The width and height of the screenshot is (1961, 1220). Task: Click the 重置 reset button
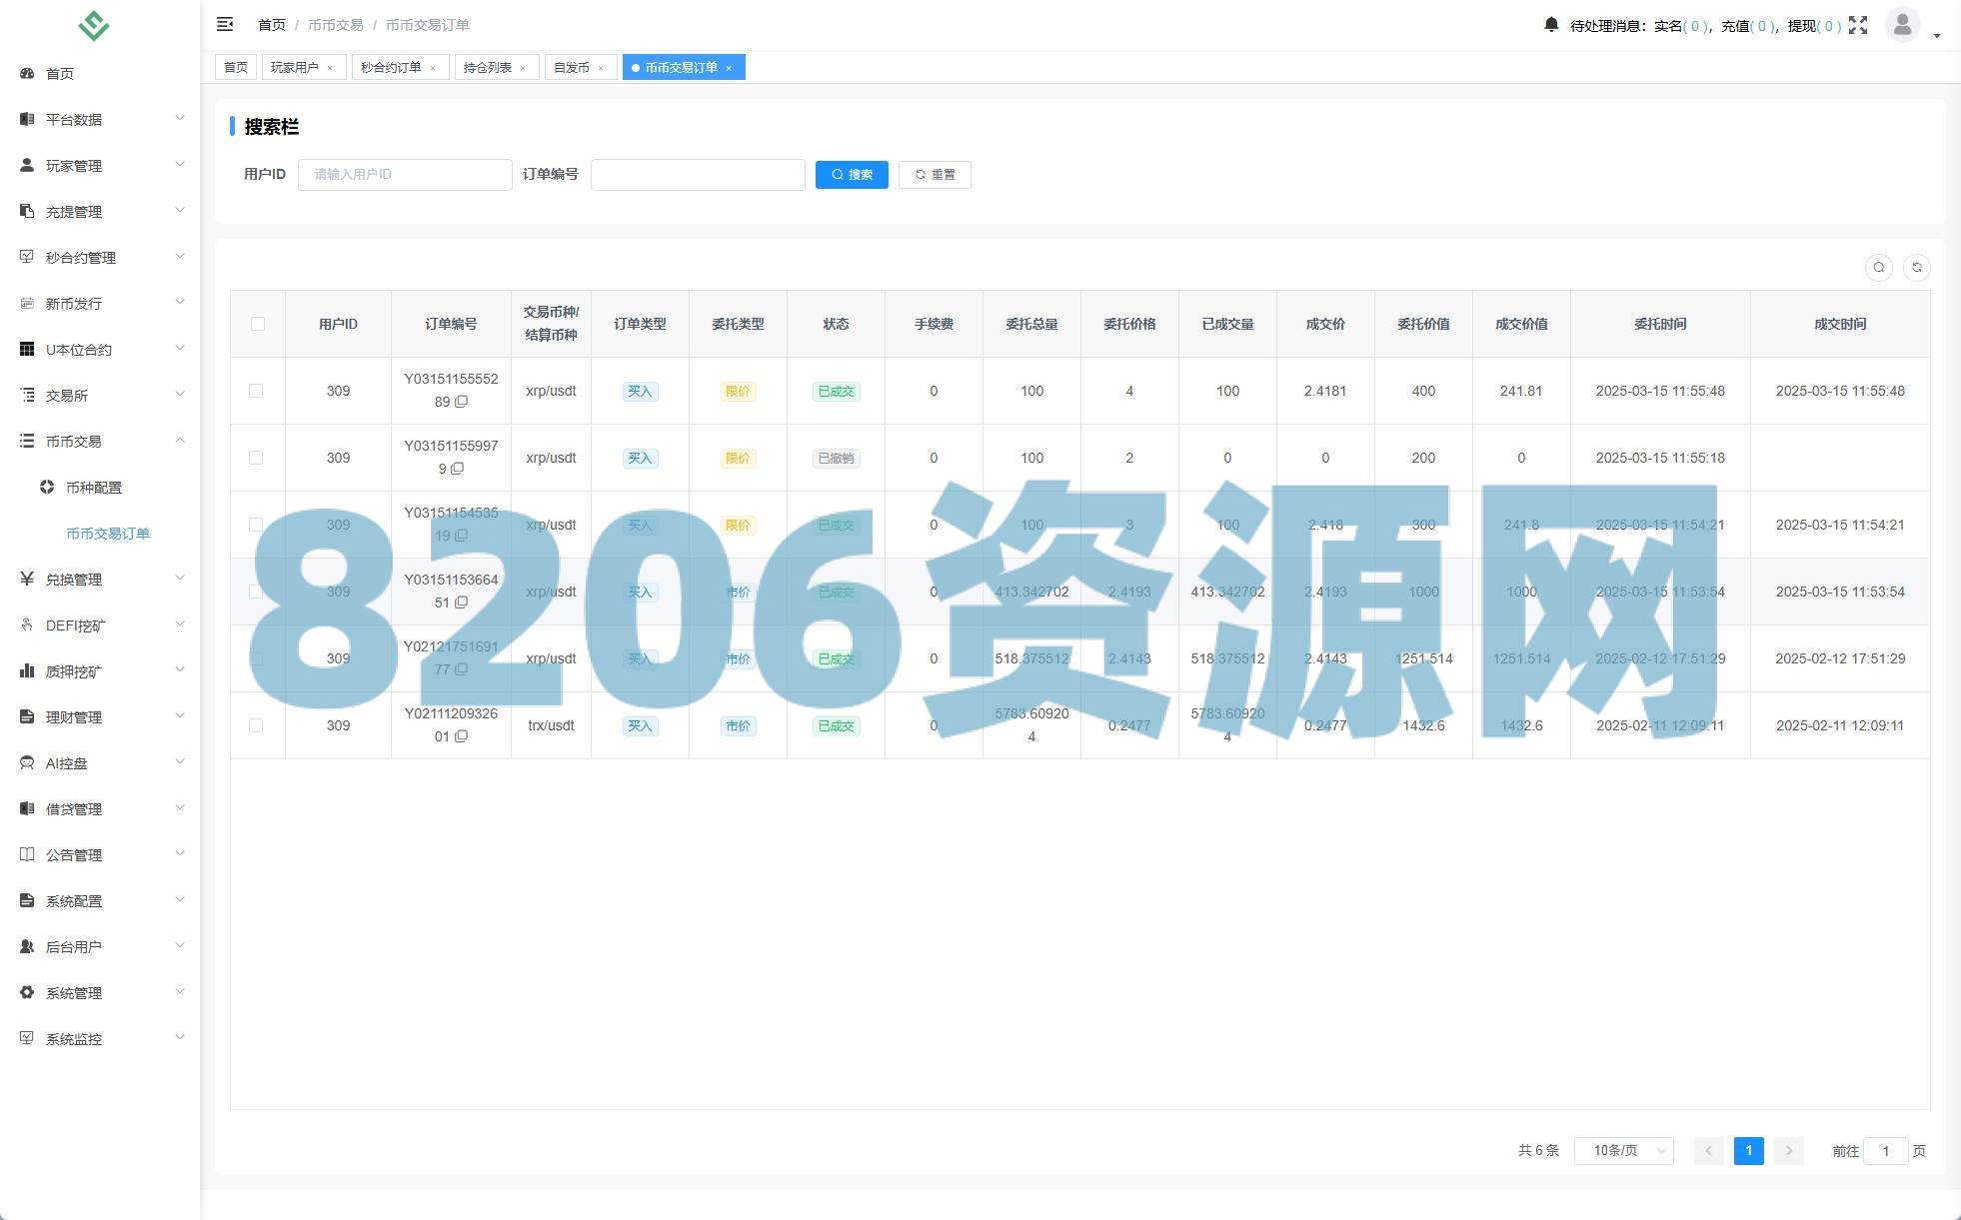935,175
